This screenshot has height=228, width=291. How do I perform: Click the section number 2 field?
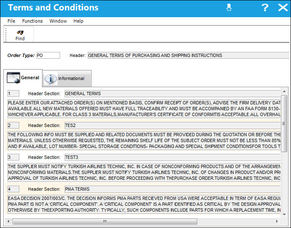(x=13, y=125)
